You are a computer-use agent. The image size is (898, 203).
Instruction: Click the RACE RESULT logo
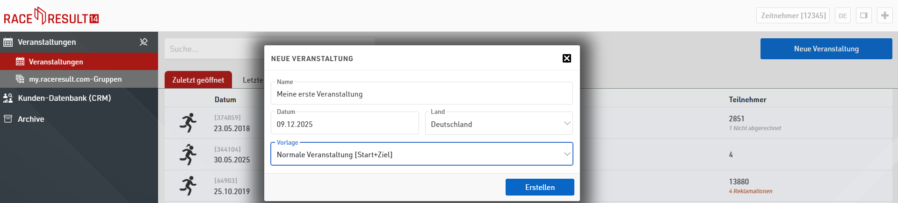(x=51, y=16)
